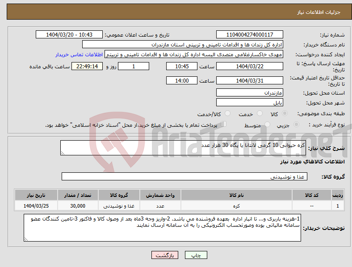
Task: Click price validity time 14:00
Action: pos(182,80)
